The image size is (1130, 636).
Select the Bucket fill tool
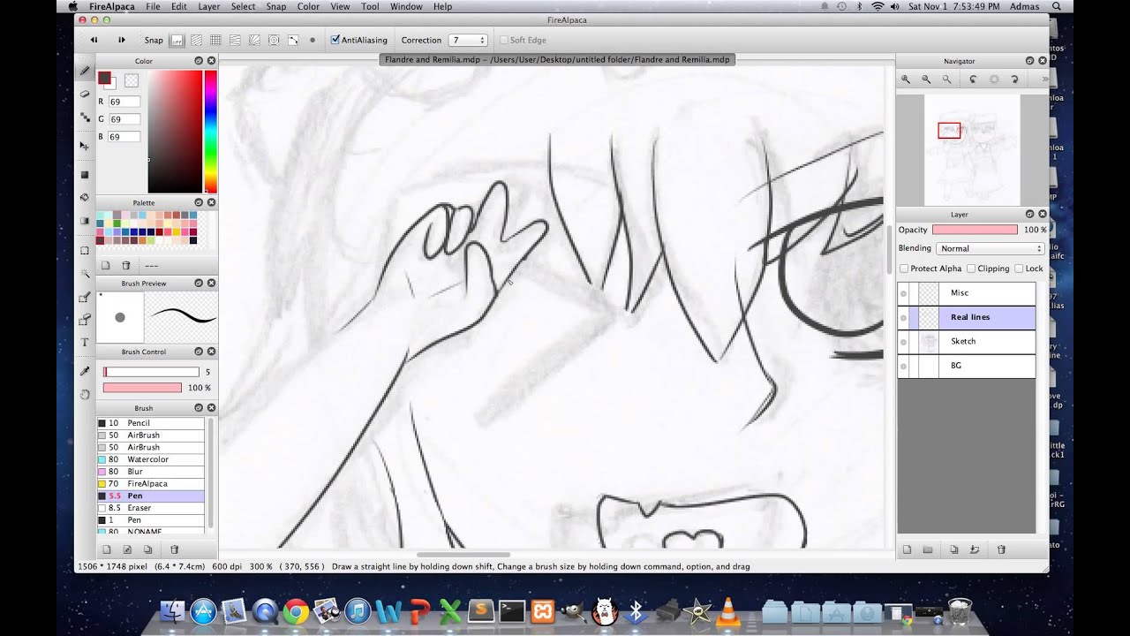click(x=85, y=198)
